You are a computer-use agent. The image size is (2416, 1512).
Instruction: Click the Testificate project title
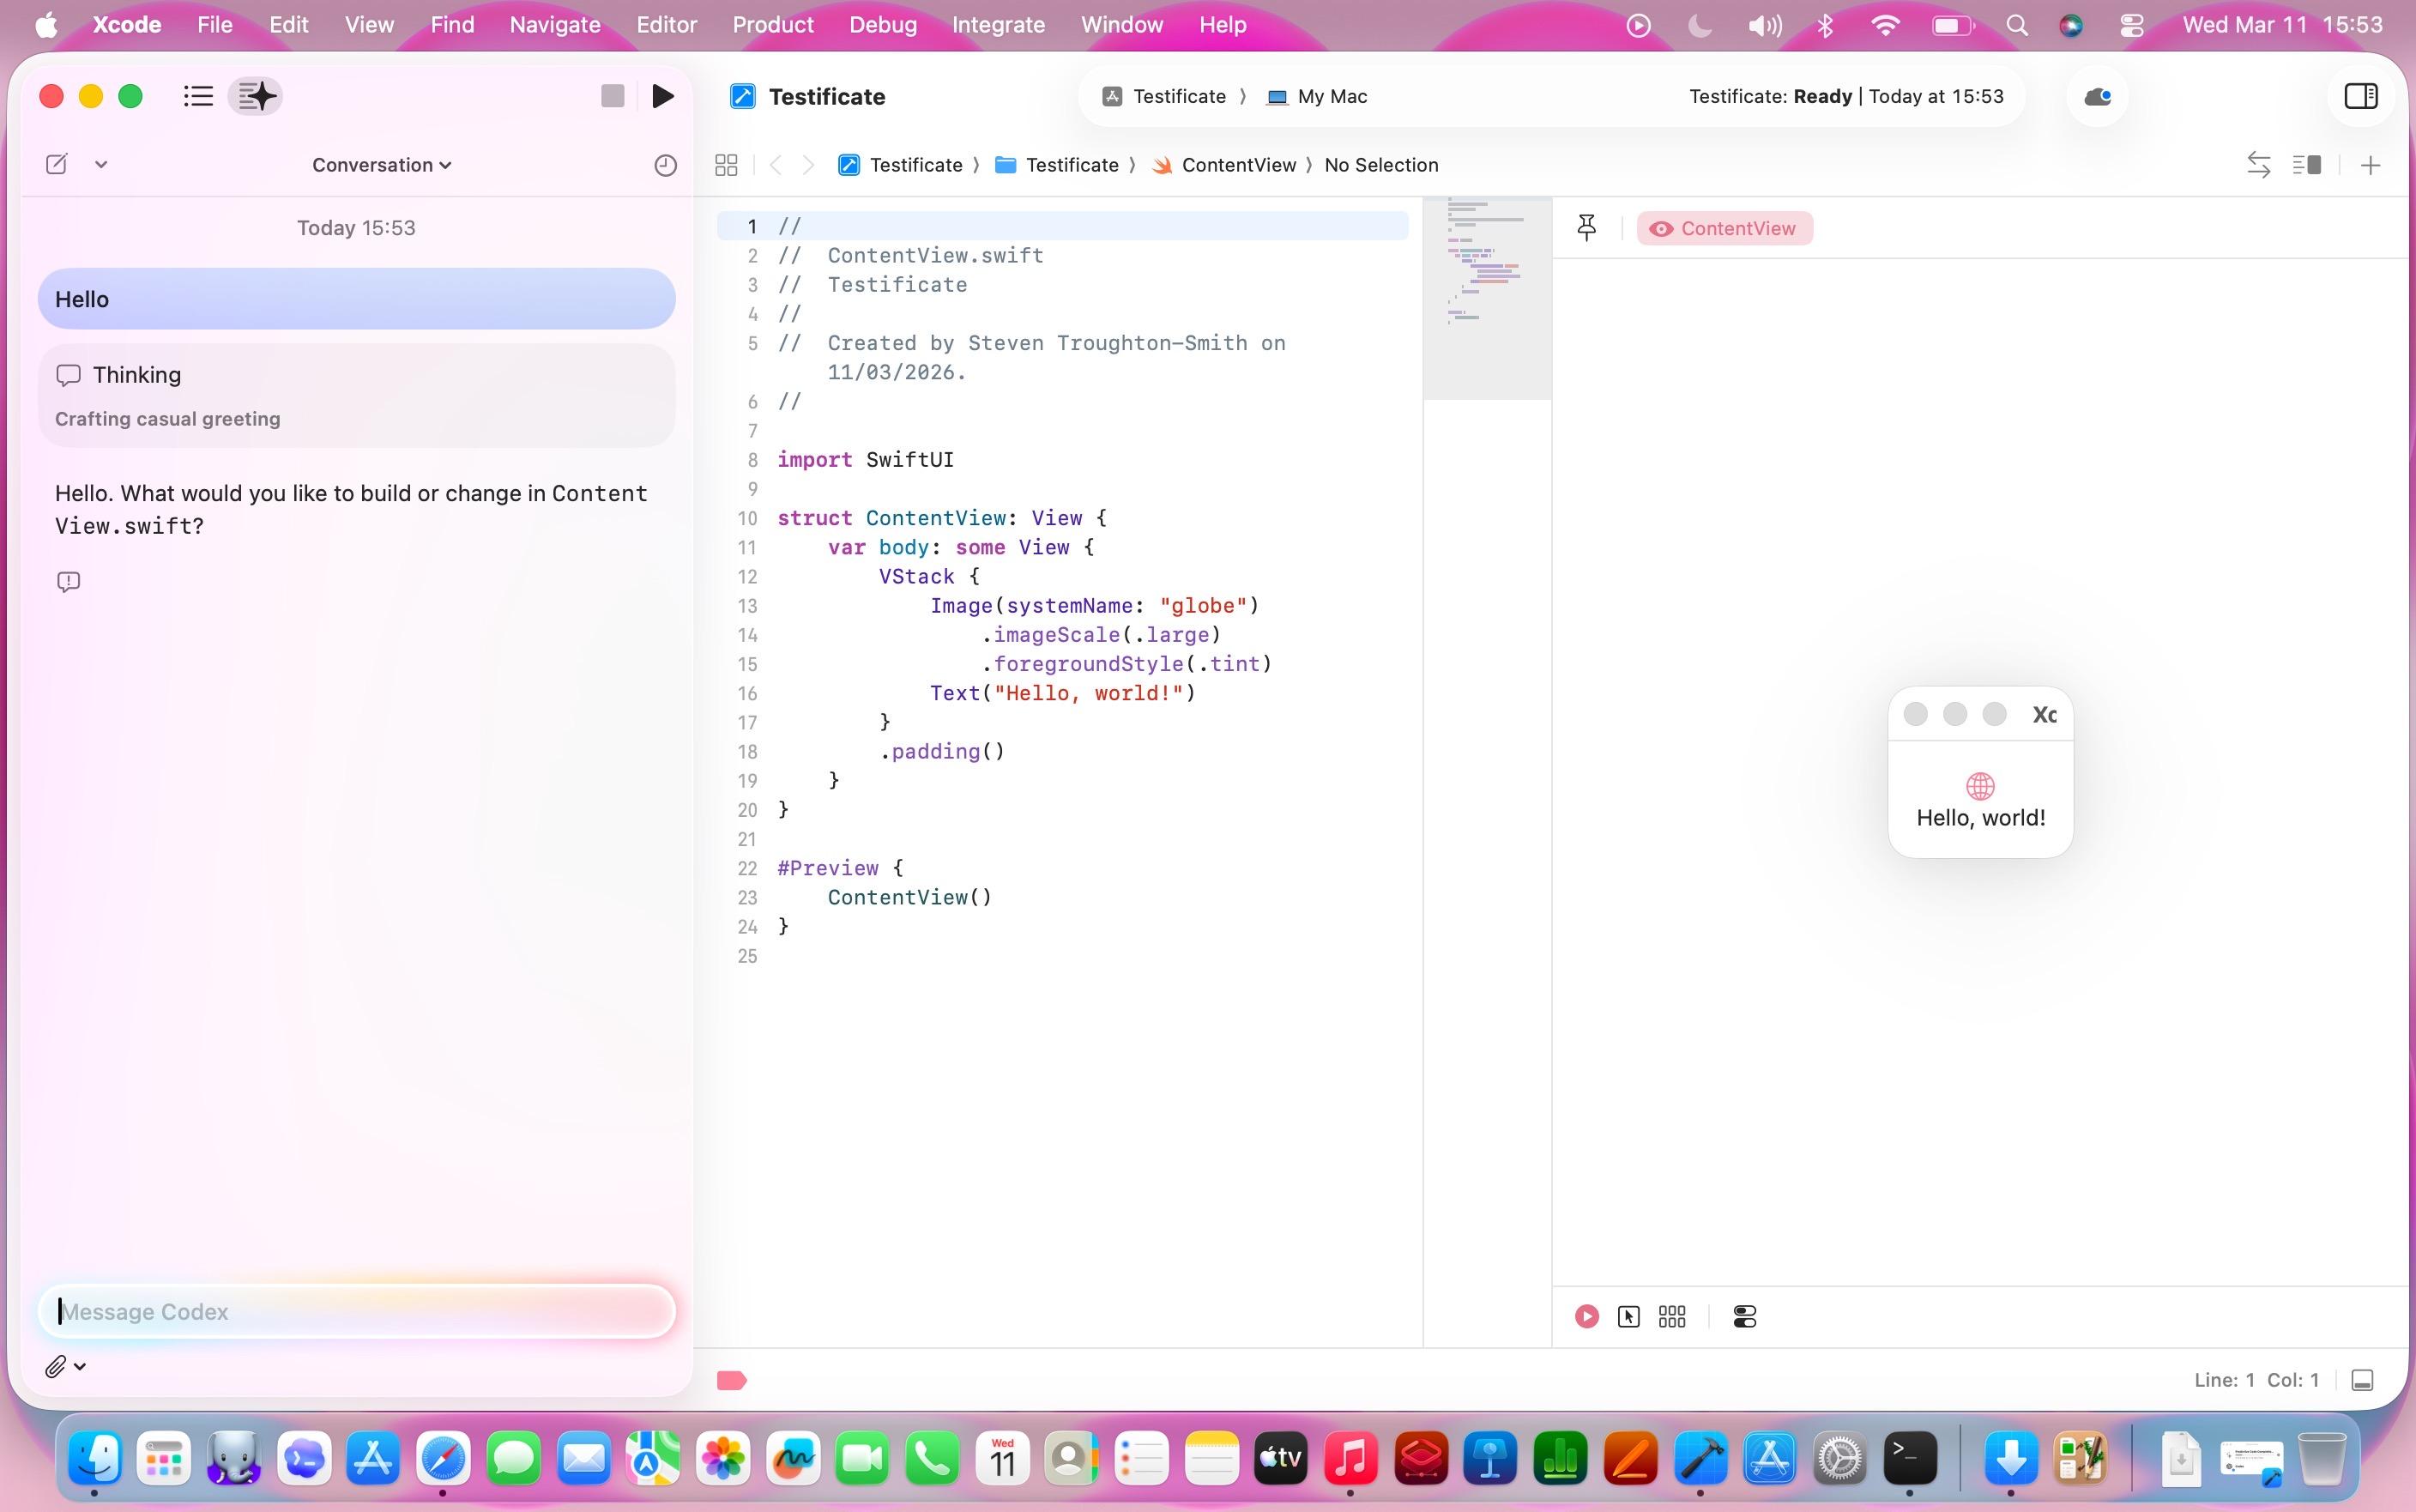coord(827,96)
